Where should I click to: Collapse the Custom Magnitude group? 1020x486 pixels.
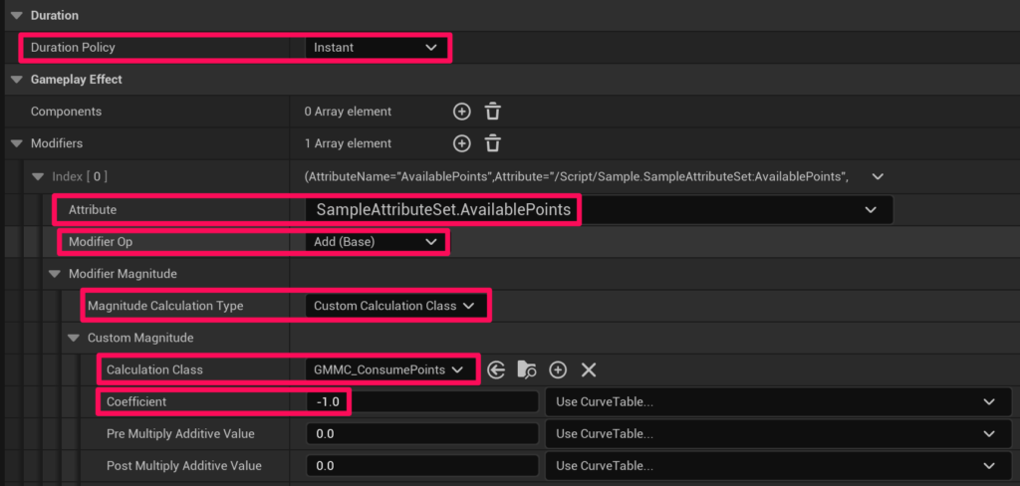click(x=73, y=338)
